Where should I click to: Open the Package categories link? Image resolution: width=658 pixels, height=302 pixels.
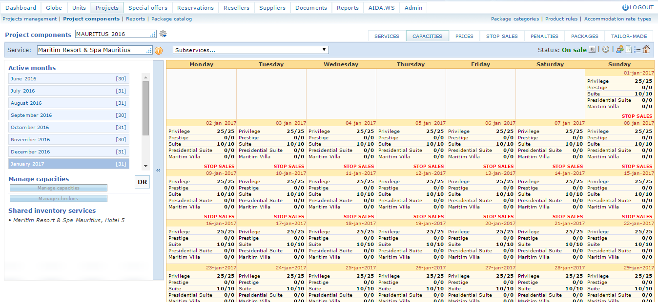515,19
